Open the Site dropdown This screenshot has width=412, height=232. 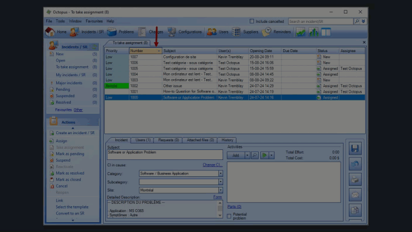click(221, 190)
